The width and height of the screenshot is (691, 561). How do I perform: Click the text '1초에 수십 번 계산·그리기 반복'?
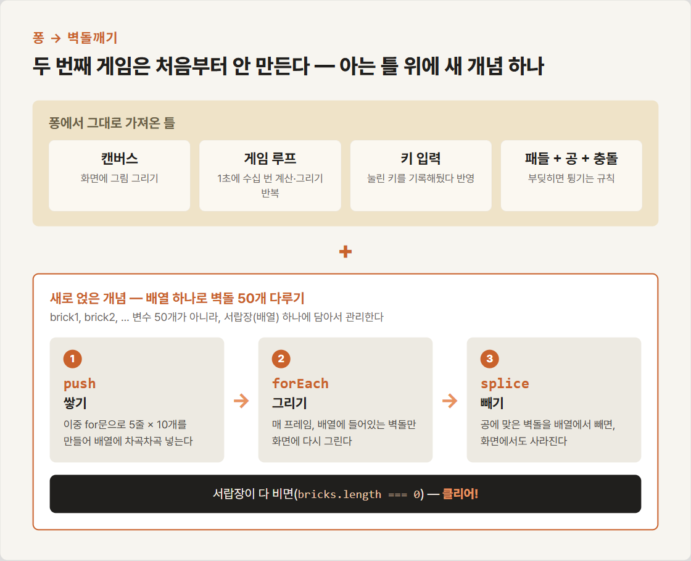270,186
